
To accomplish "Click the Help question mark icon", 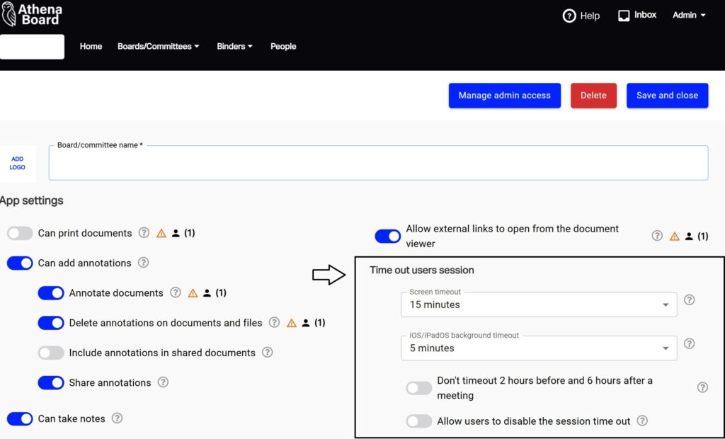I will [569, 16].
